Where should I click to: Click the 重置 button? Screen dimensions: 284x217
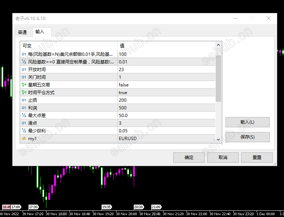click(257, 158)
